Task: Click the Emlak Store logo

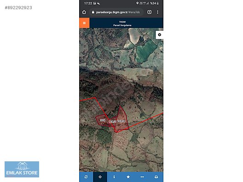Action: coord(22,169)
